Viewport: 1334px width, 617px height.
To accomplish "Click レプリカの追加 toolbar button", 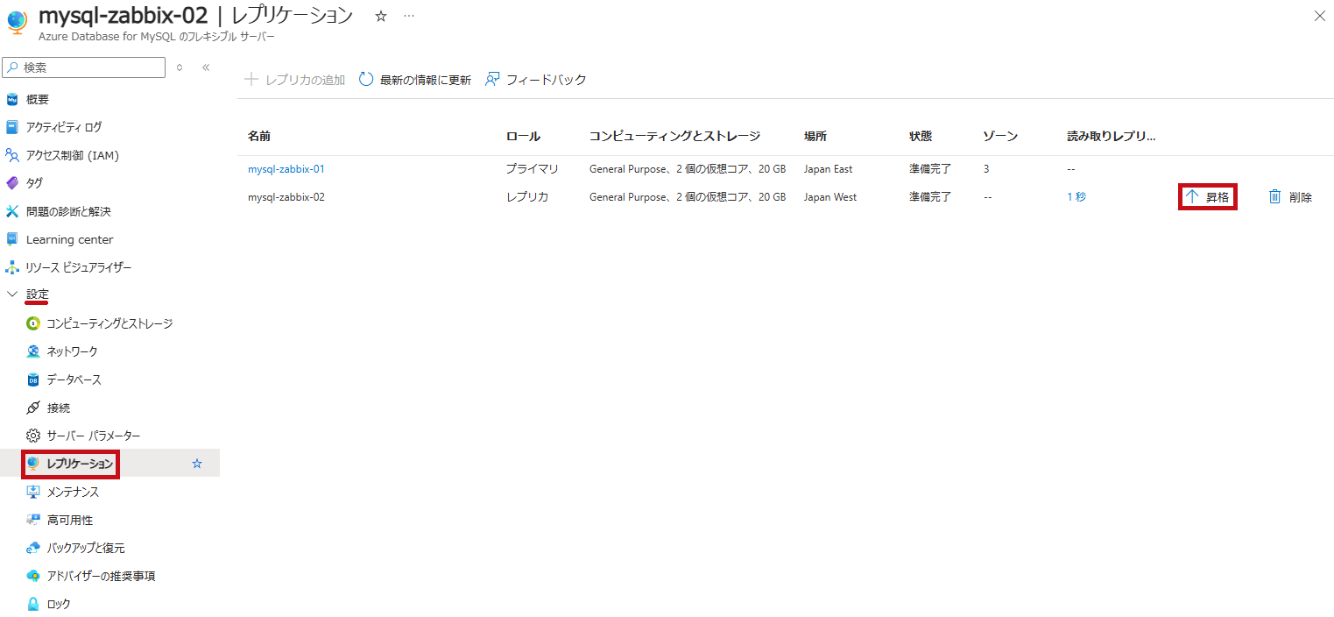I will [294, 80].
